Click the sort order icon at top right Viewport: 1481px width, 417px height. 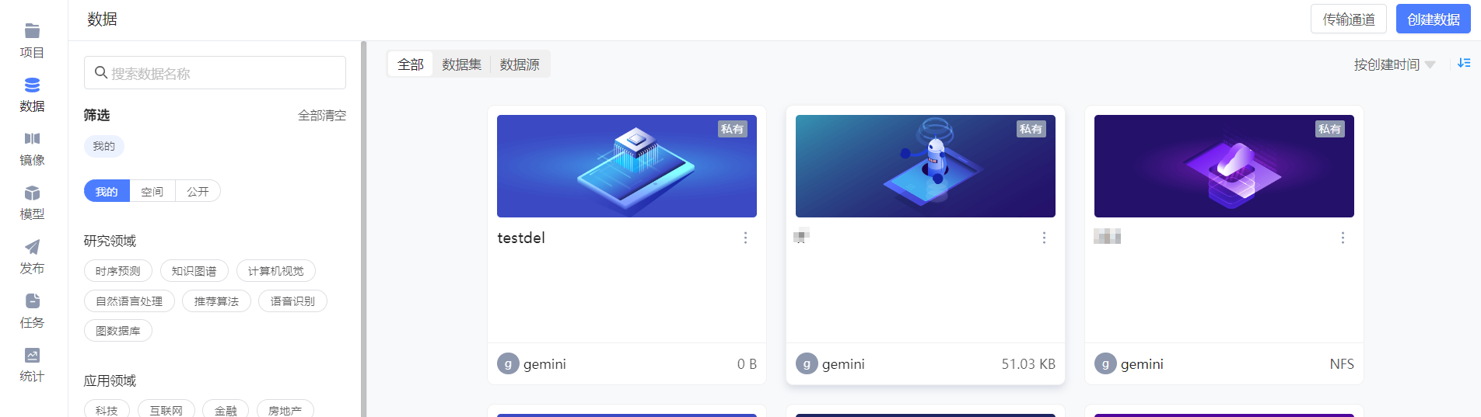coord(1464,64)
